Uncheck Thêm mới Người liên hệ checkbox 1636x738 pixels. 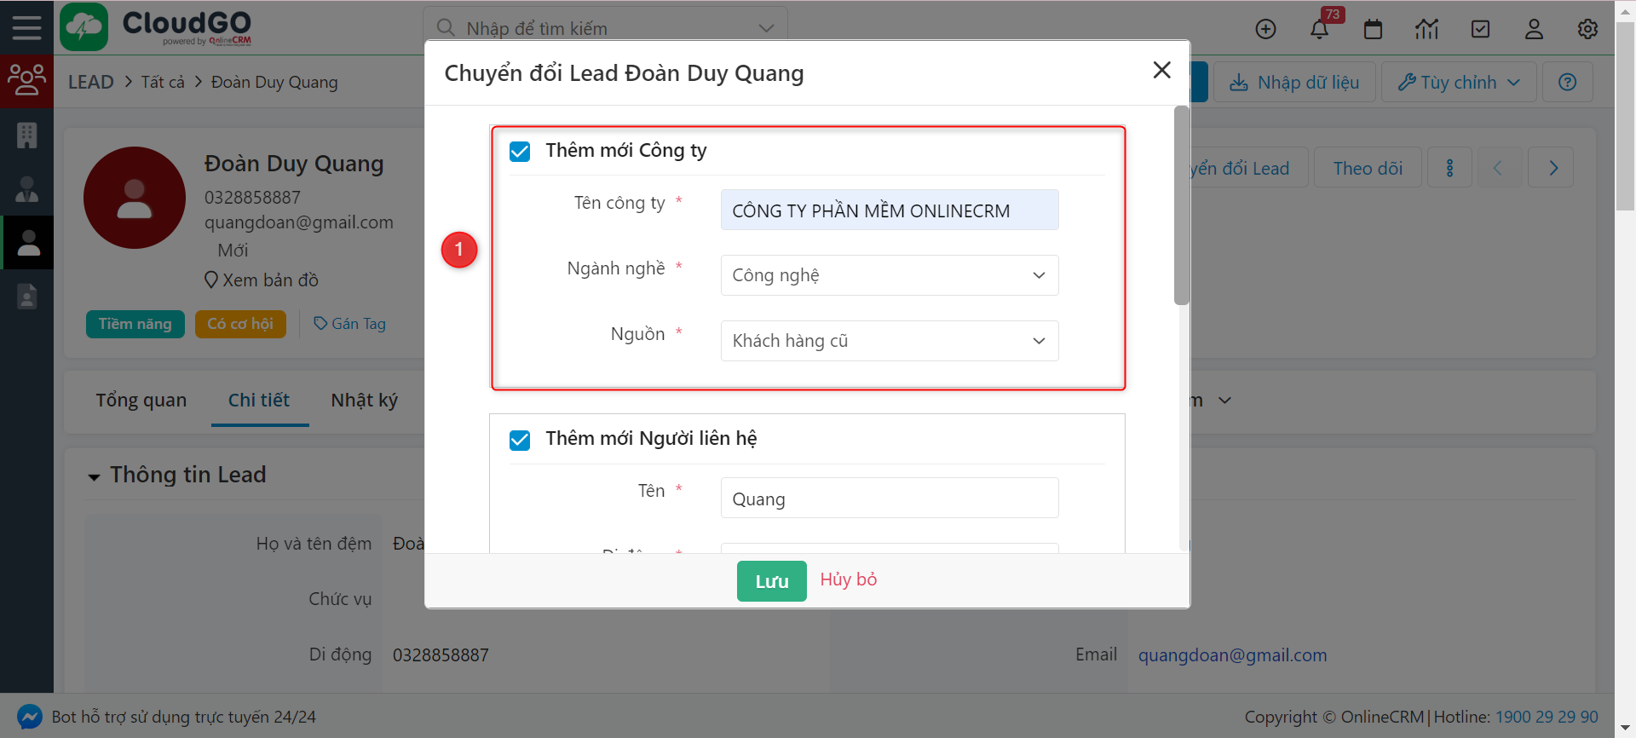click(x=520, y=440)
